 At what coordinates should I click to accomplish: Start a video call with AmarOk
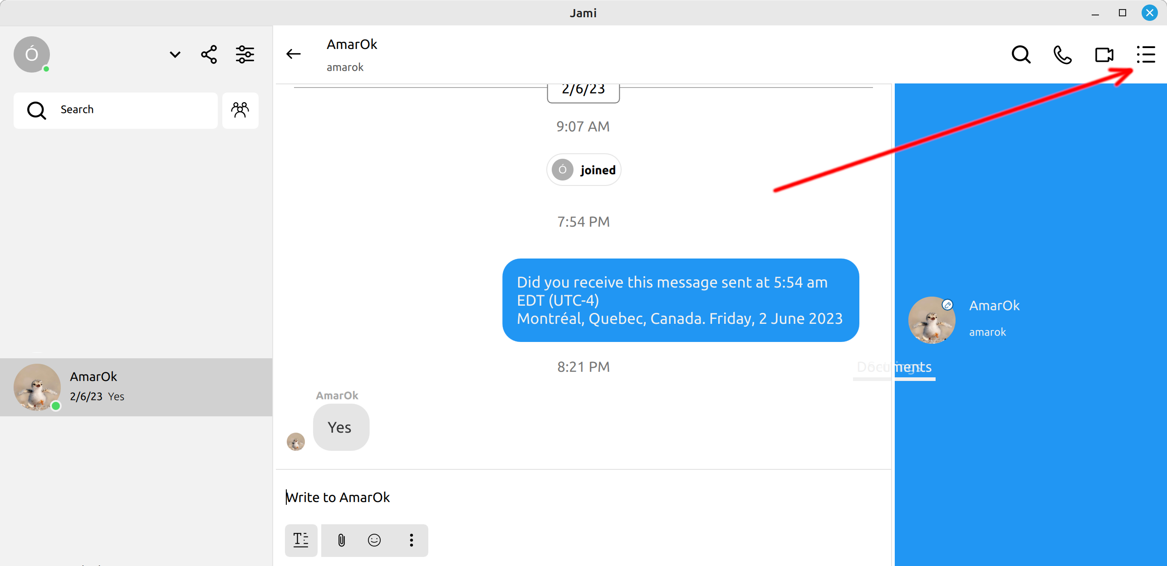point(1104,55)
